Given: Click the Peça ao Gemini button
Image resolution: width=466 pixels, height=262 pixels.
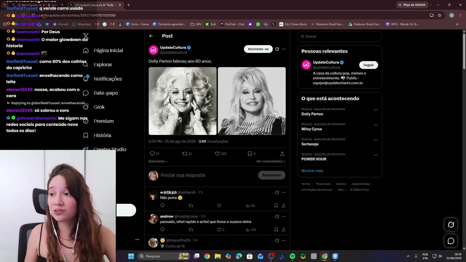Looking at the screenshot, I should 412,5.
